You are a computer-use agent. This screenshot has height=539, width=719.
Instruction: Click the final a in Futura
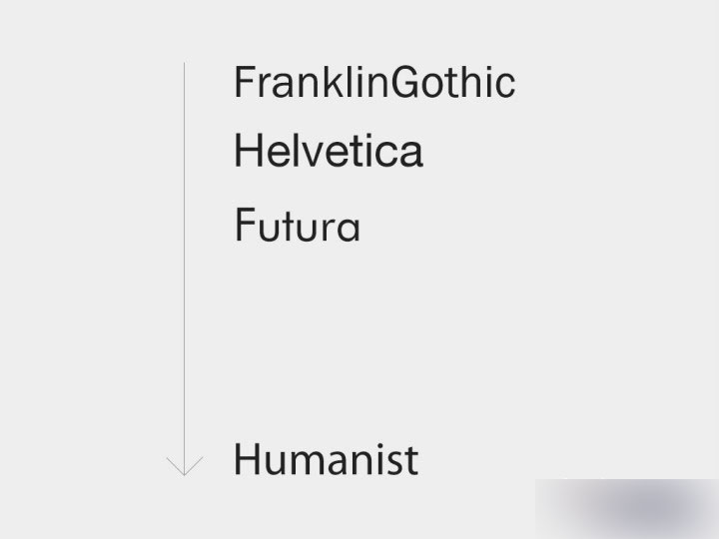(349, 229)
